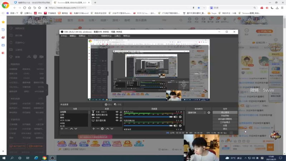Toggle browser night mode moon icon
This screenshot has height=161, width=286.
click(272, 8)
